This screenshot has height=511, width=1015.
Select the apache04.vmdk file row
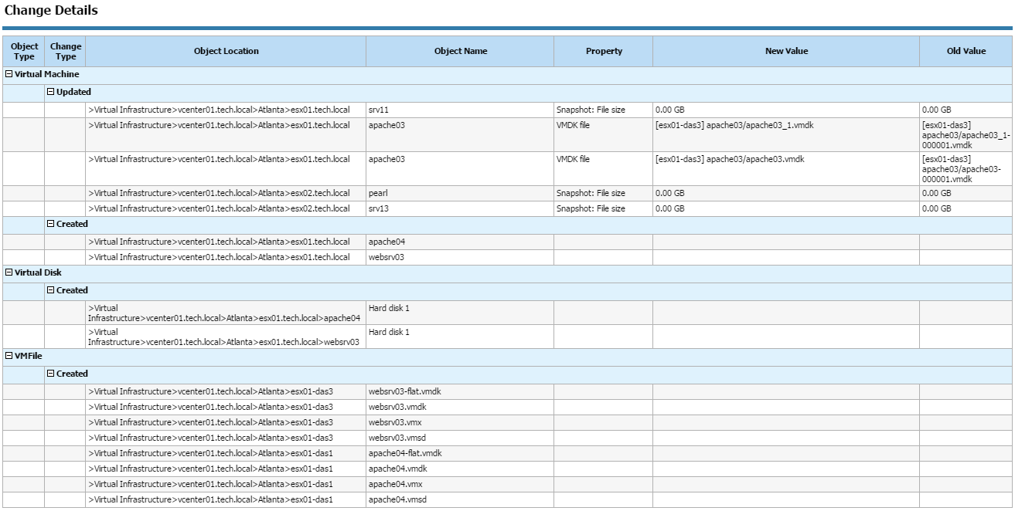(x=508, y=469)
